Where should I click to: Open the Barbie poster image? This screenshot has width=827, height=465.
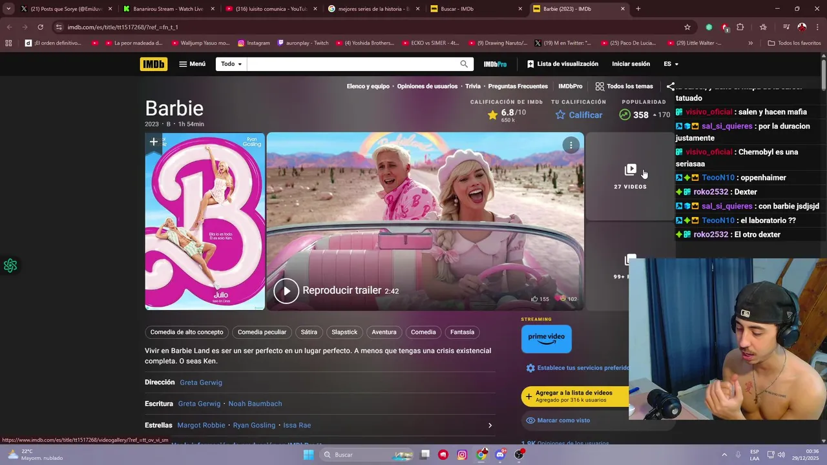pos(205,222)
